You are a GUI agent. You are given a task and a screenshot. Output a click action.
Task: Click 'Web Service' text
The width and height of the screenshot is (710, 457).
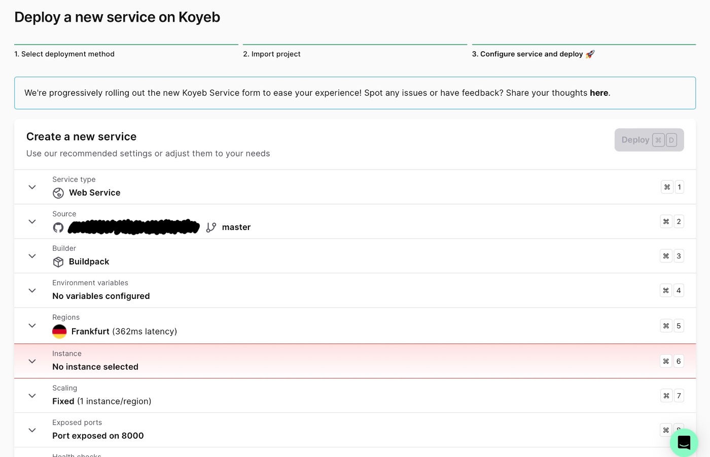tap(95, 193)
